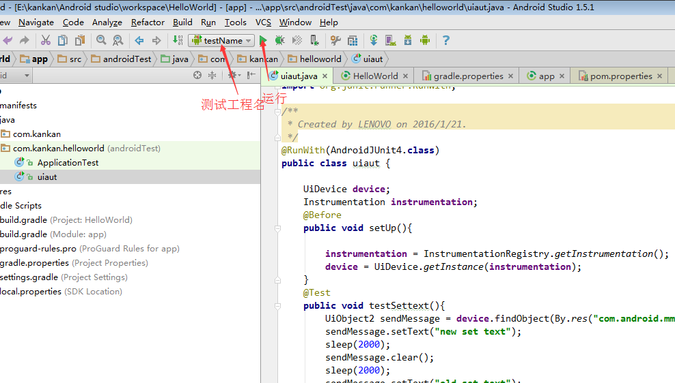Select com.kankan package in tree
Screen dimensions: 675x383
[37, 134]
